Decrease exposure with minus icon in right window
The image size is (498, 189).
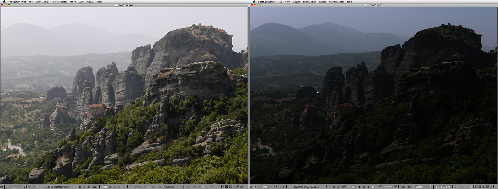(x=381, y=187)
